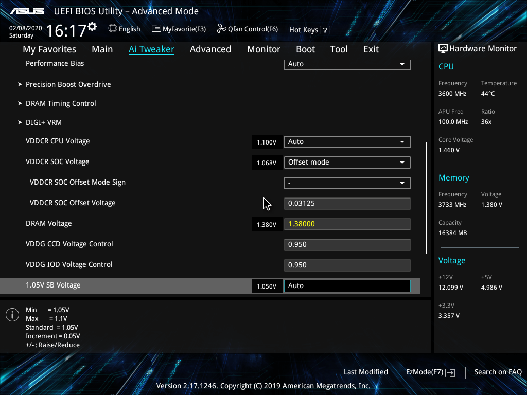
Task: Click the 3600 MHz CPU frequency value
Action: pyautogui.click(x=452, y=94)
